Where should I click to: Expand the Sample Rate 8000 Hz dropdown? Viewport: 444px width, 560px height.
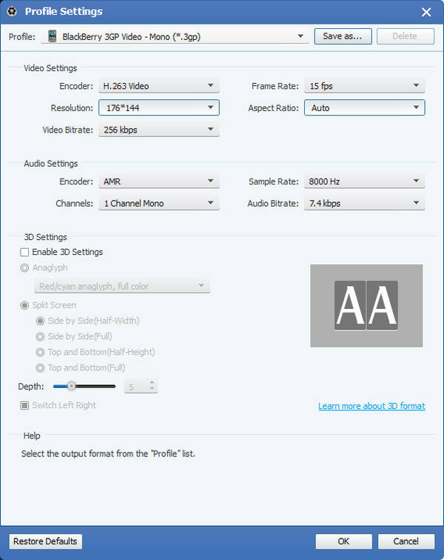pyautogui.click(x=364, y=181)
